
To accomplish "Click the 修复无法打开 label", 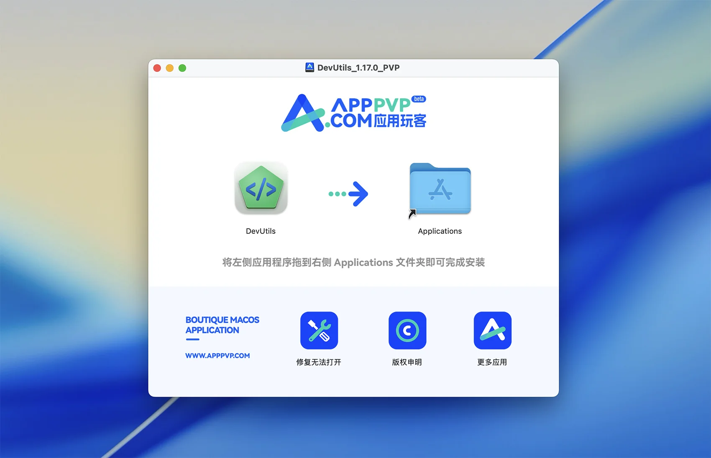I will (x=319, y=362).
